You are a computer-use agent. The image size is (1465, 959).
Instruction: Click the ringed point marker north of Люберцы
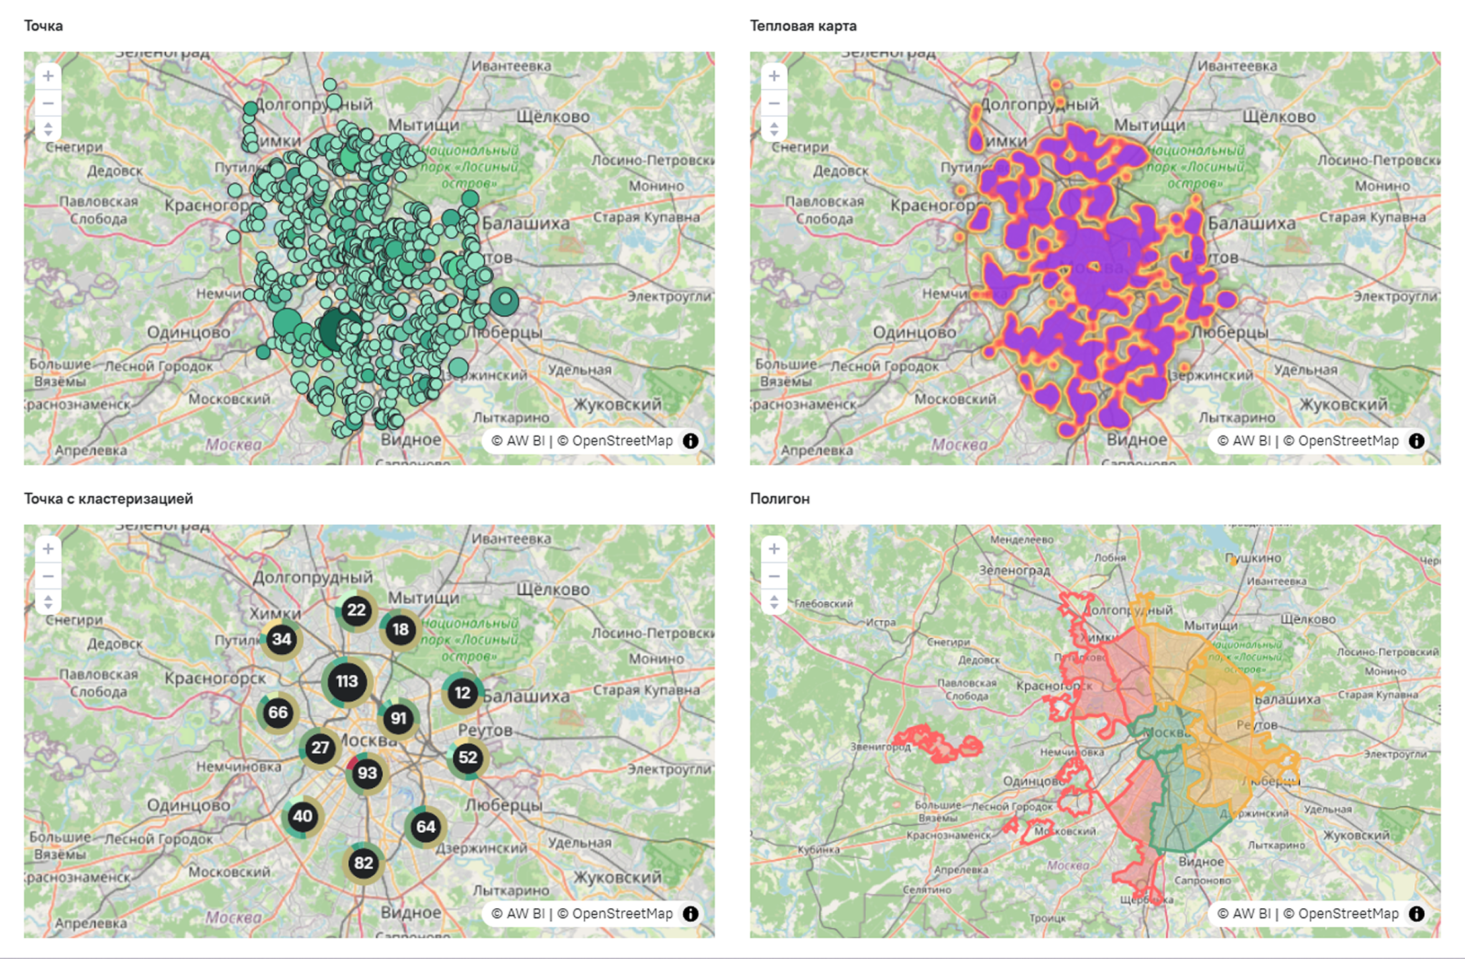click(x=505, y=300)
